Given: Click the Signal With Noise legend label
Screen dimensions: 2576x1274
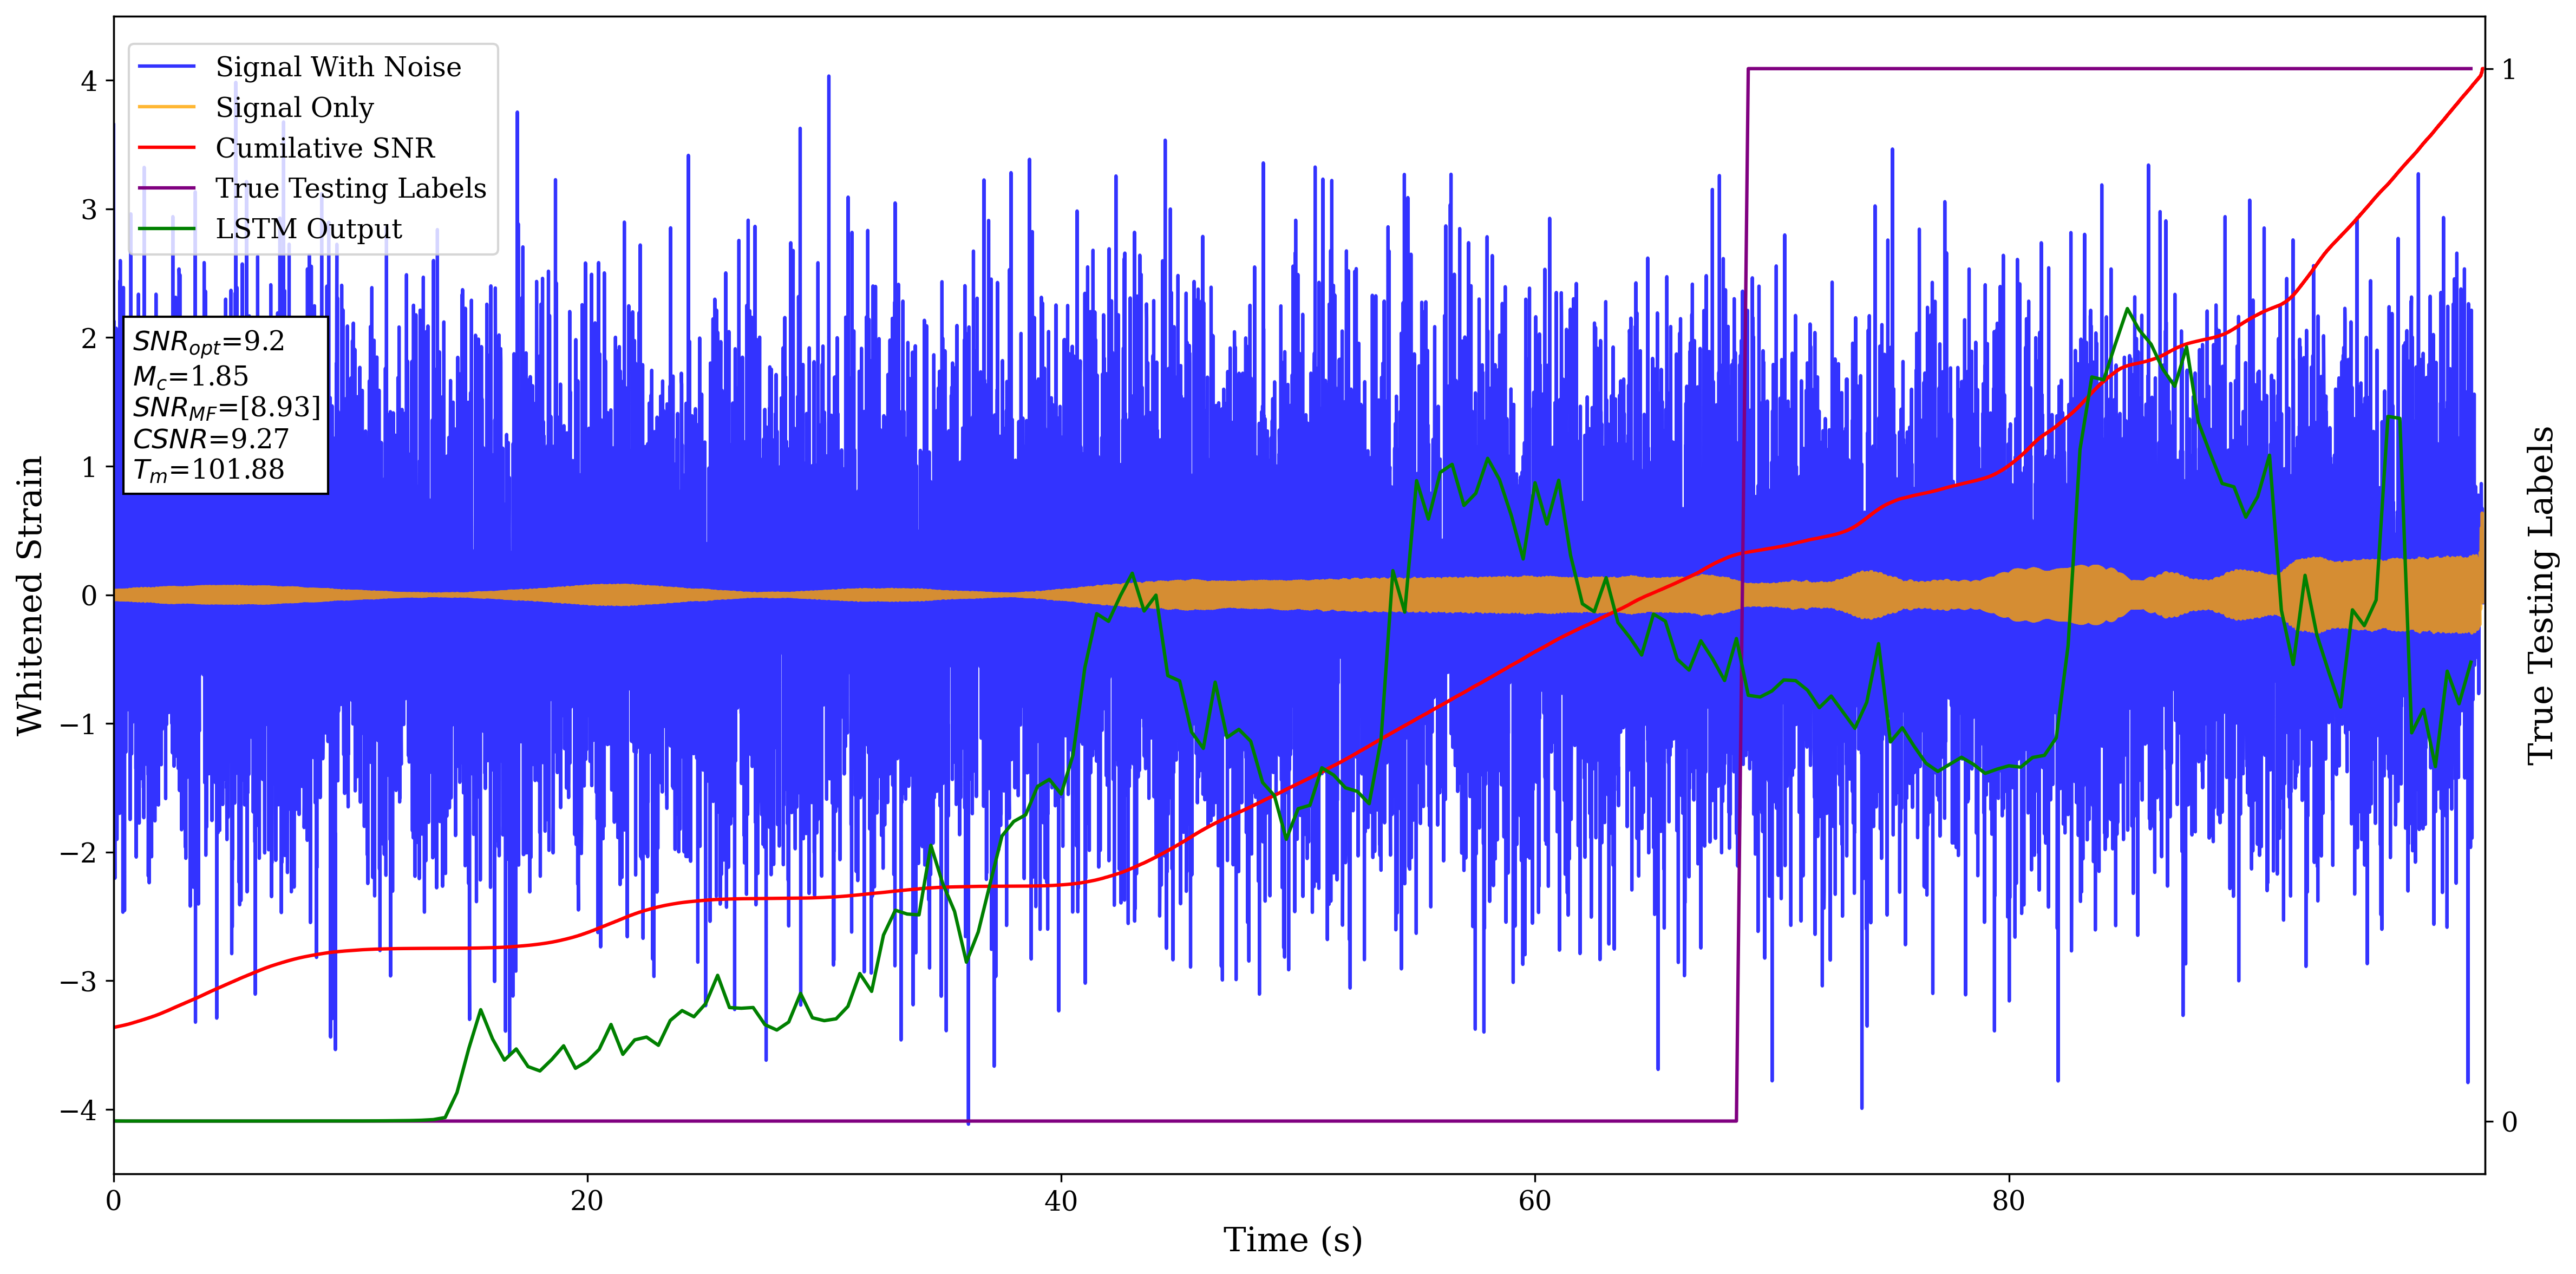Looking at the screenshot, I should tap(338, 67).
